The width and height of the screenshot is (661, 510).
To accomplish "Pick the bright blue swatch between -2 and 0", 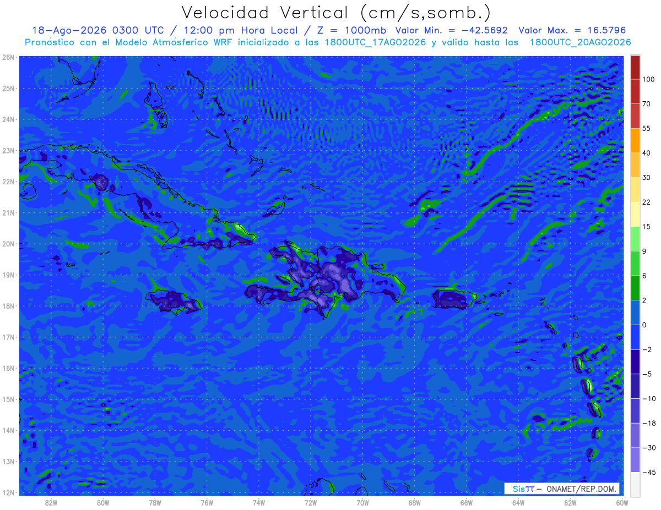I will pyautogui.click(x=635, y=336).
